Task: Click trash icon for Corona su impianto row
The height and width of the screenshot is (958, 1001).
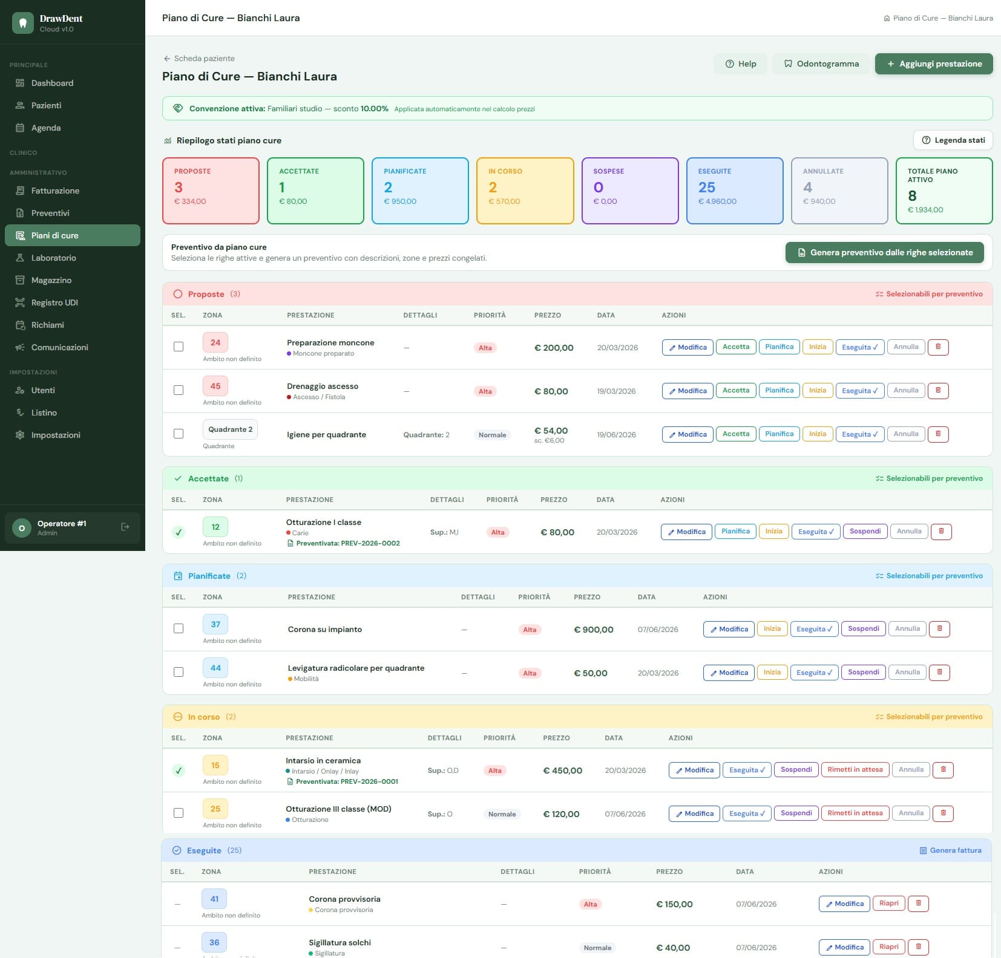Action: pyautogui.click(x=939, y=629)
